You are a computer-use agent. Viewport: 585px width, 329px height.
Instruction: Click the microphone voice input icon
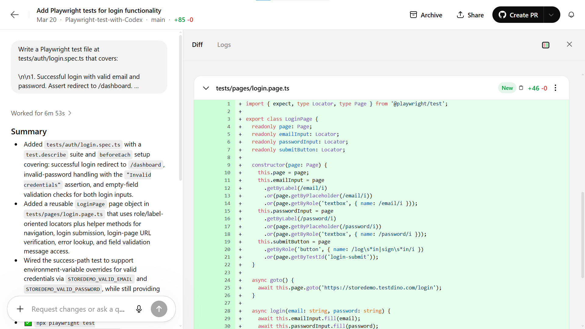pos(139,309)
